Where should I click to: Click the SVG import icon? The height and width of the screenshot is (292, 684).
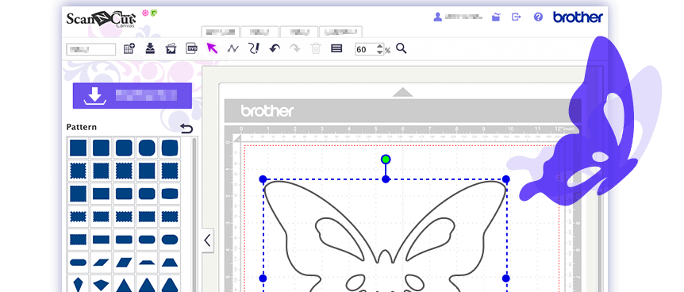(191, 48)
